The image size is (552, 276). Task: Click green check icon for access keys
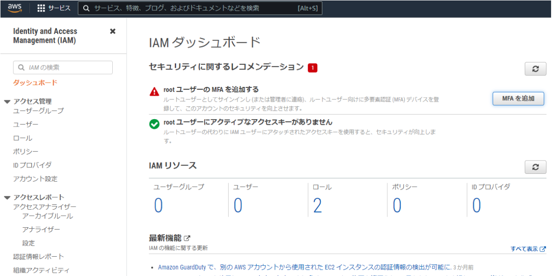tap(155, 124)
